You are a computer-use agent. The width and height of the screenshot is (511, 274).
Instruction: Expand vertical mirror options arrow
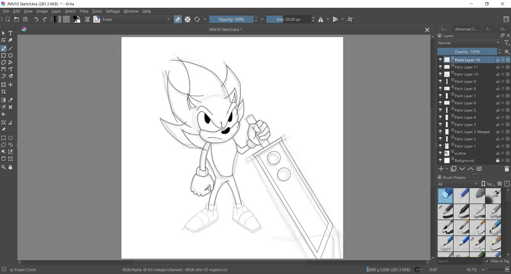click(343, 19)
